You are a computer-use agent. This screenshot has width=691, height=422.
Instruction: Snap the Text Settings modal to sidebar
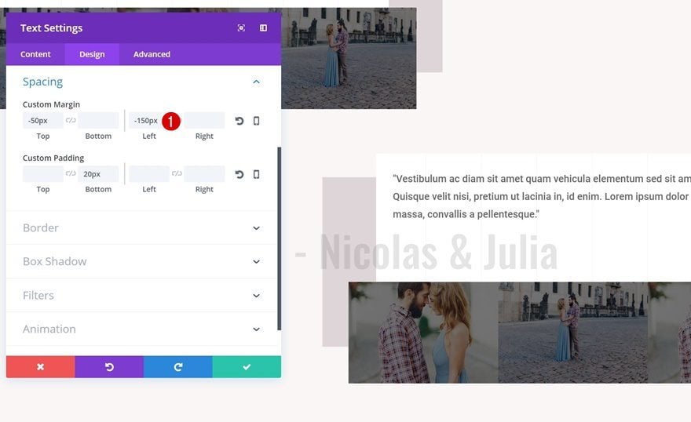click(x=263, y=28)
